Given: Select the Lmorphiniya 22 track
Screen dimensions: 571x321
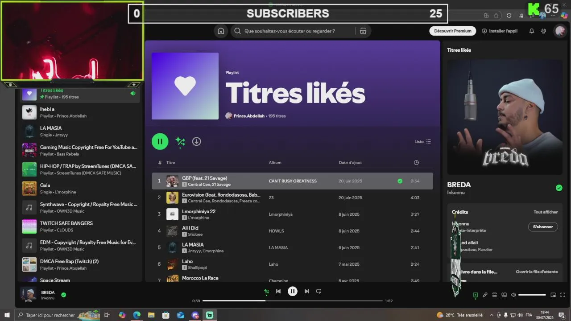Looking at the screenshot, I should pos(292,214).
